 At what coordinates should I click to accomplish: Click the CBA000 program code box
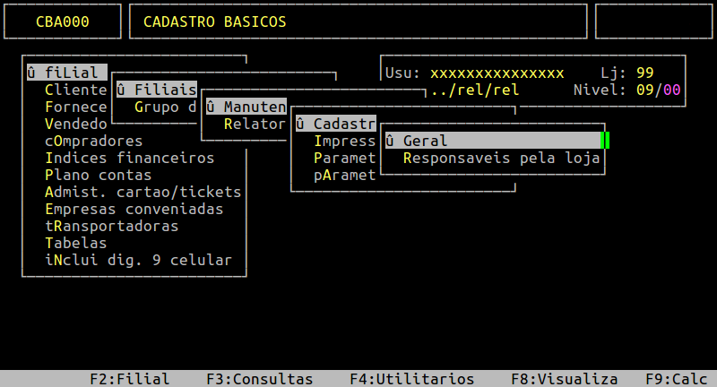[x=63, y=22]
